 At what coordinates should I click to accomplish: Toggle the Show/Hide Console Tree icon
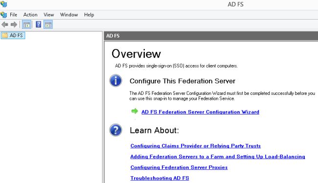tap(26, 25)
